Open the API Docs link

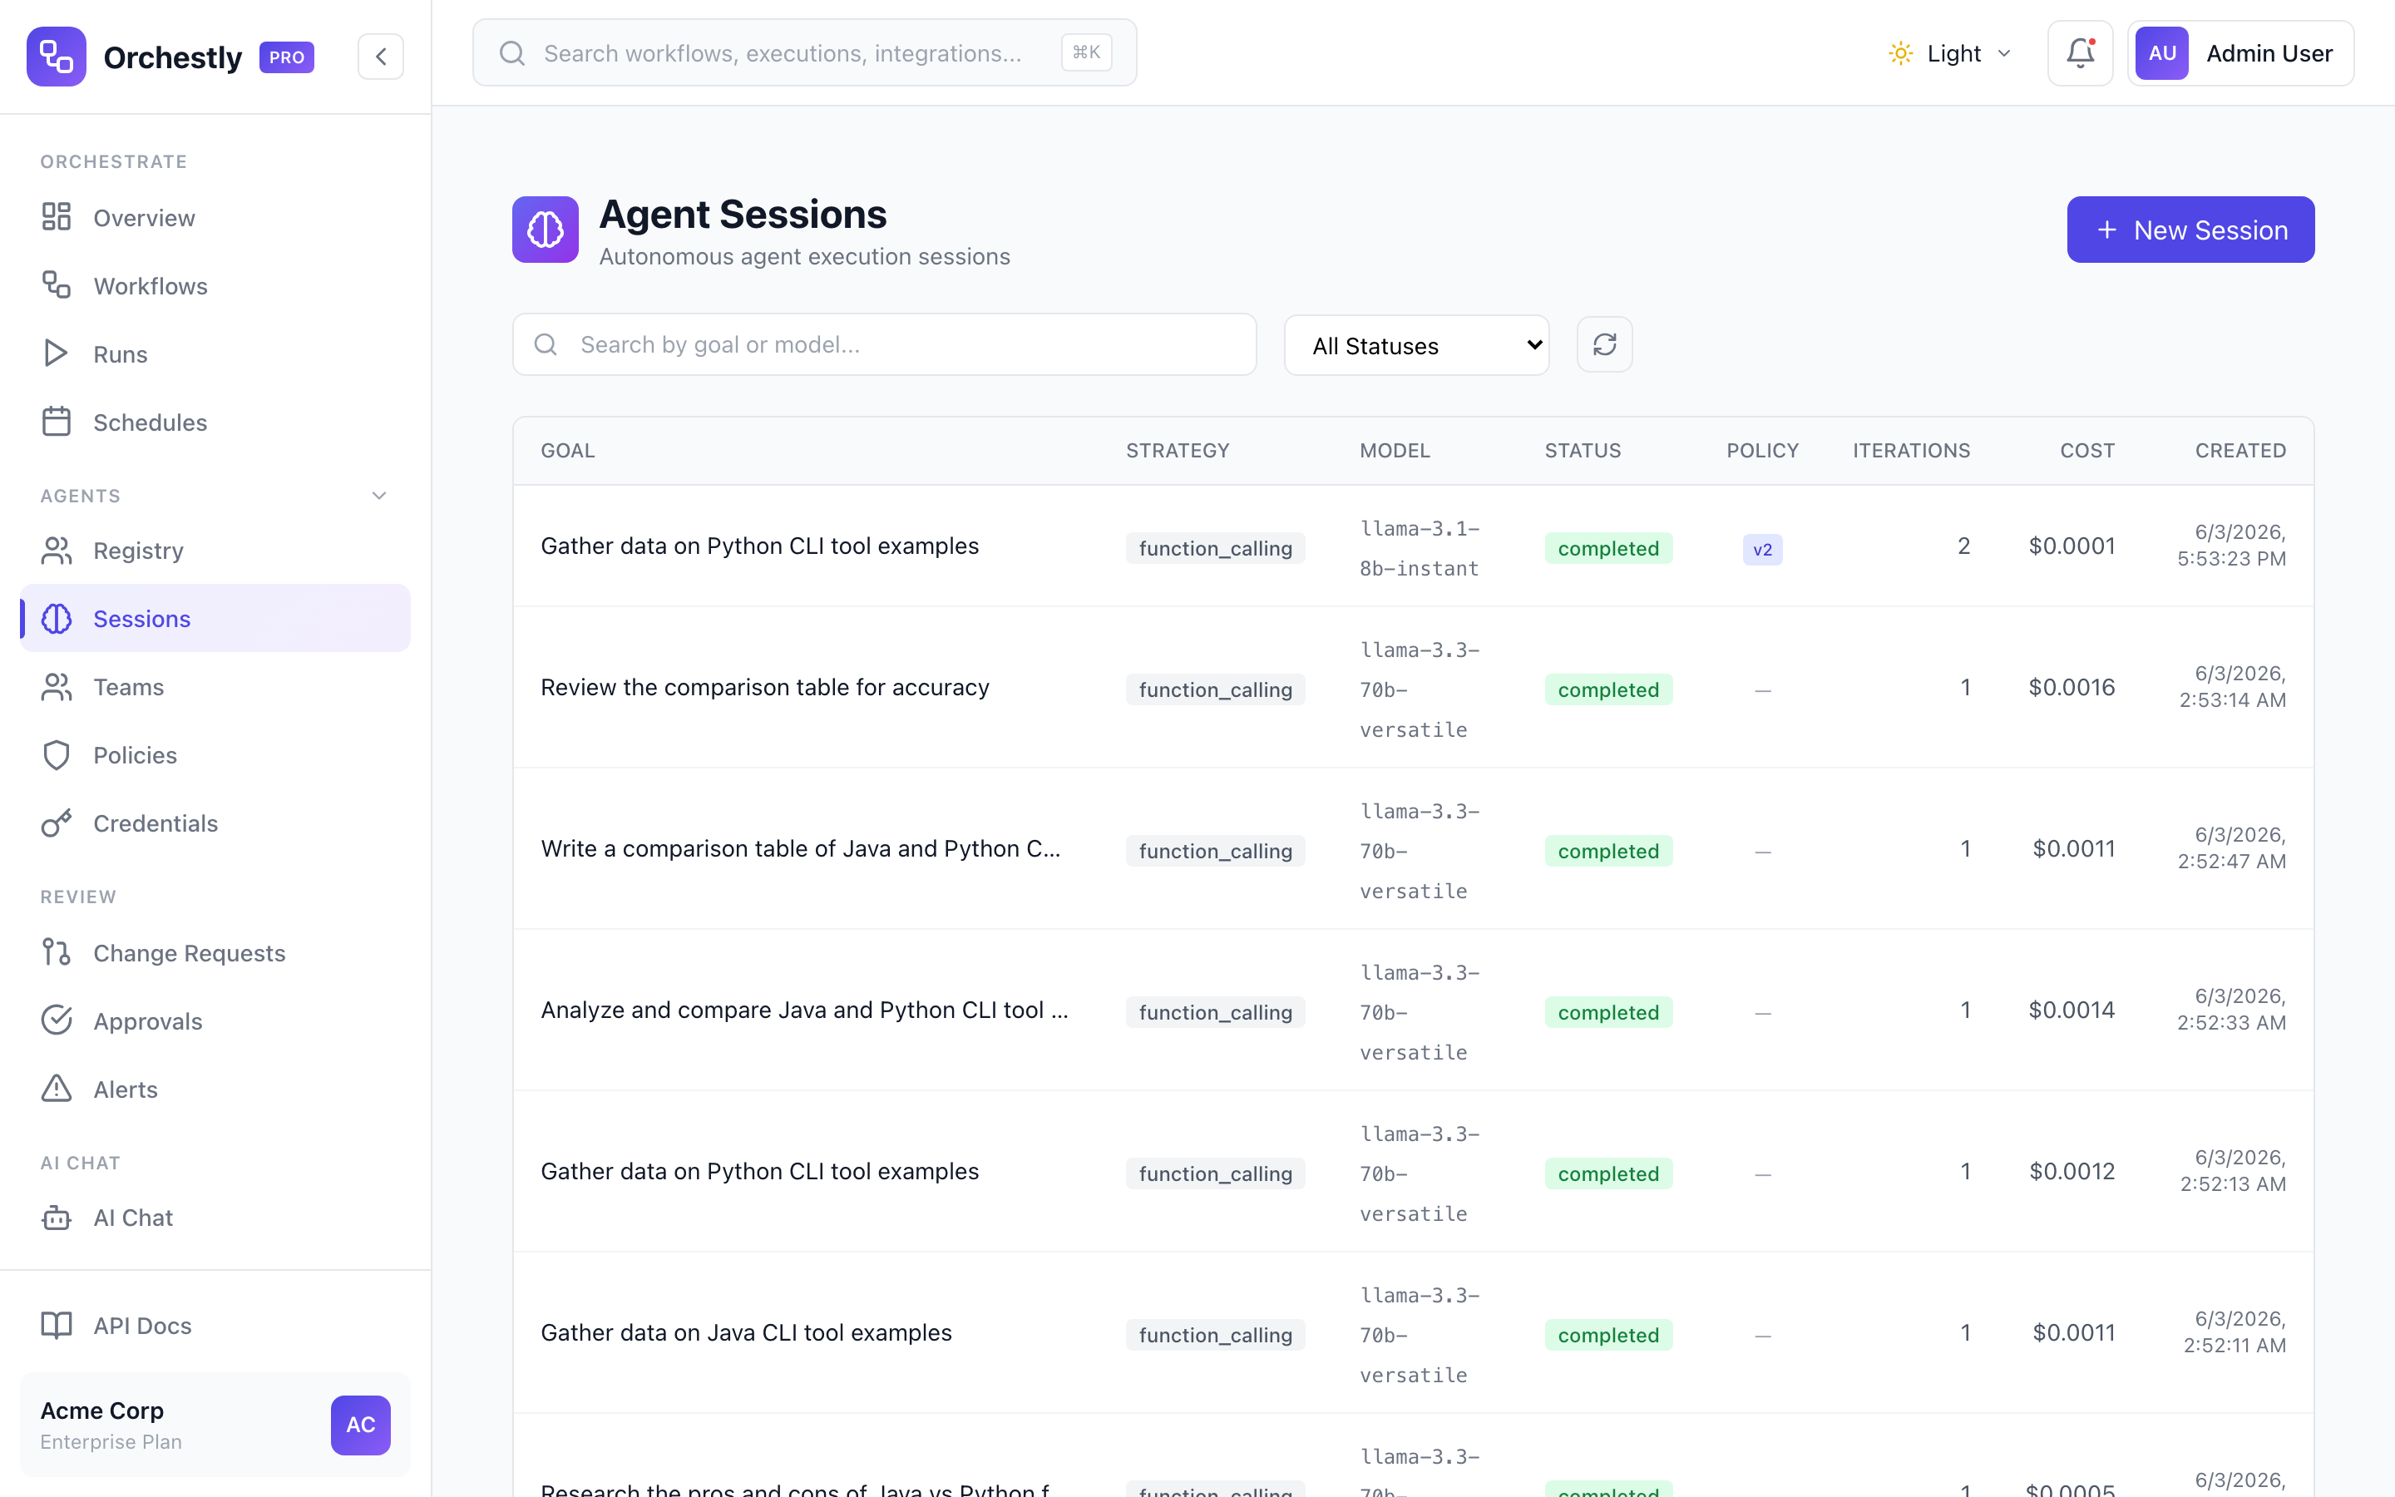pyautogui.click(x=215, y=1326)
